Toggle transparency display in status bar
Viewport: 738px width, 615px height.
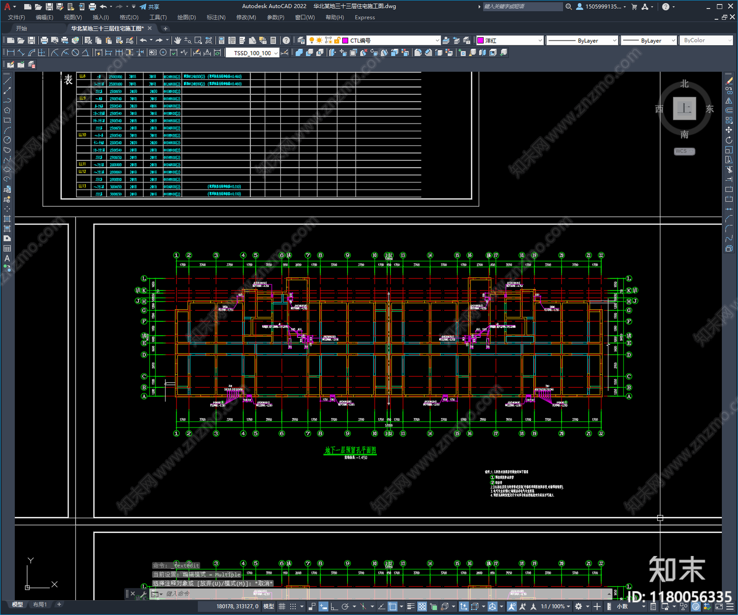[422, 607]
